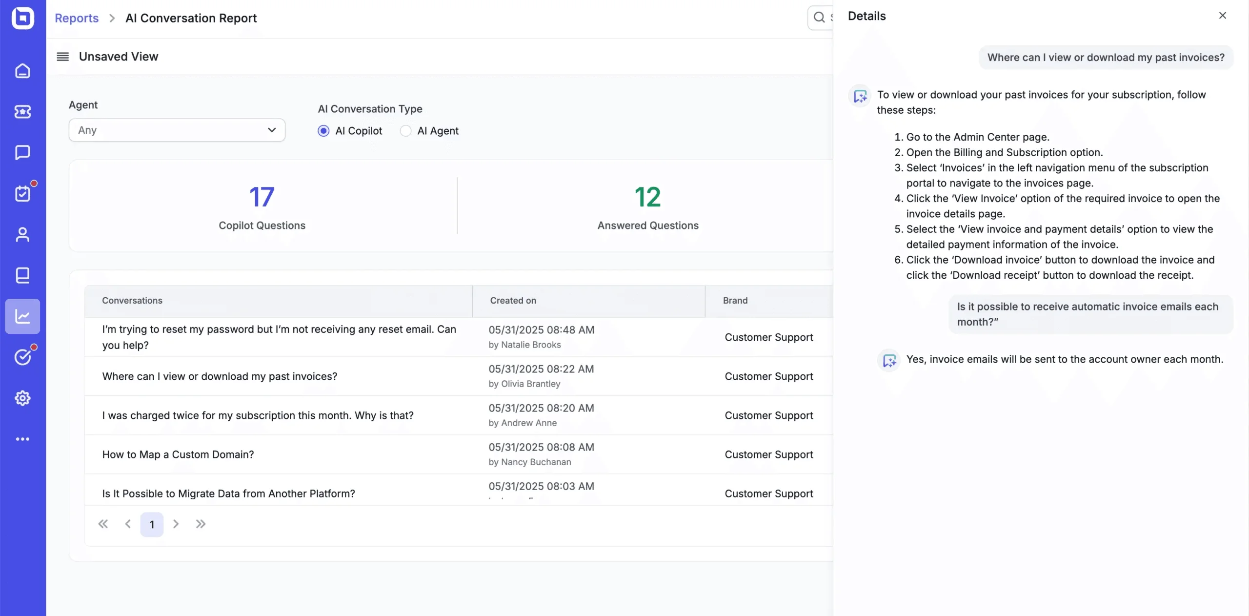Open the Reports chart icon in sidebar
This screenshot has height=616, width=1249.
click(x=22, y=316)
